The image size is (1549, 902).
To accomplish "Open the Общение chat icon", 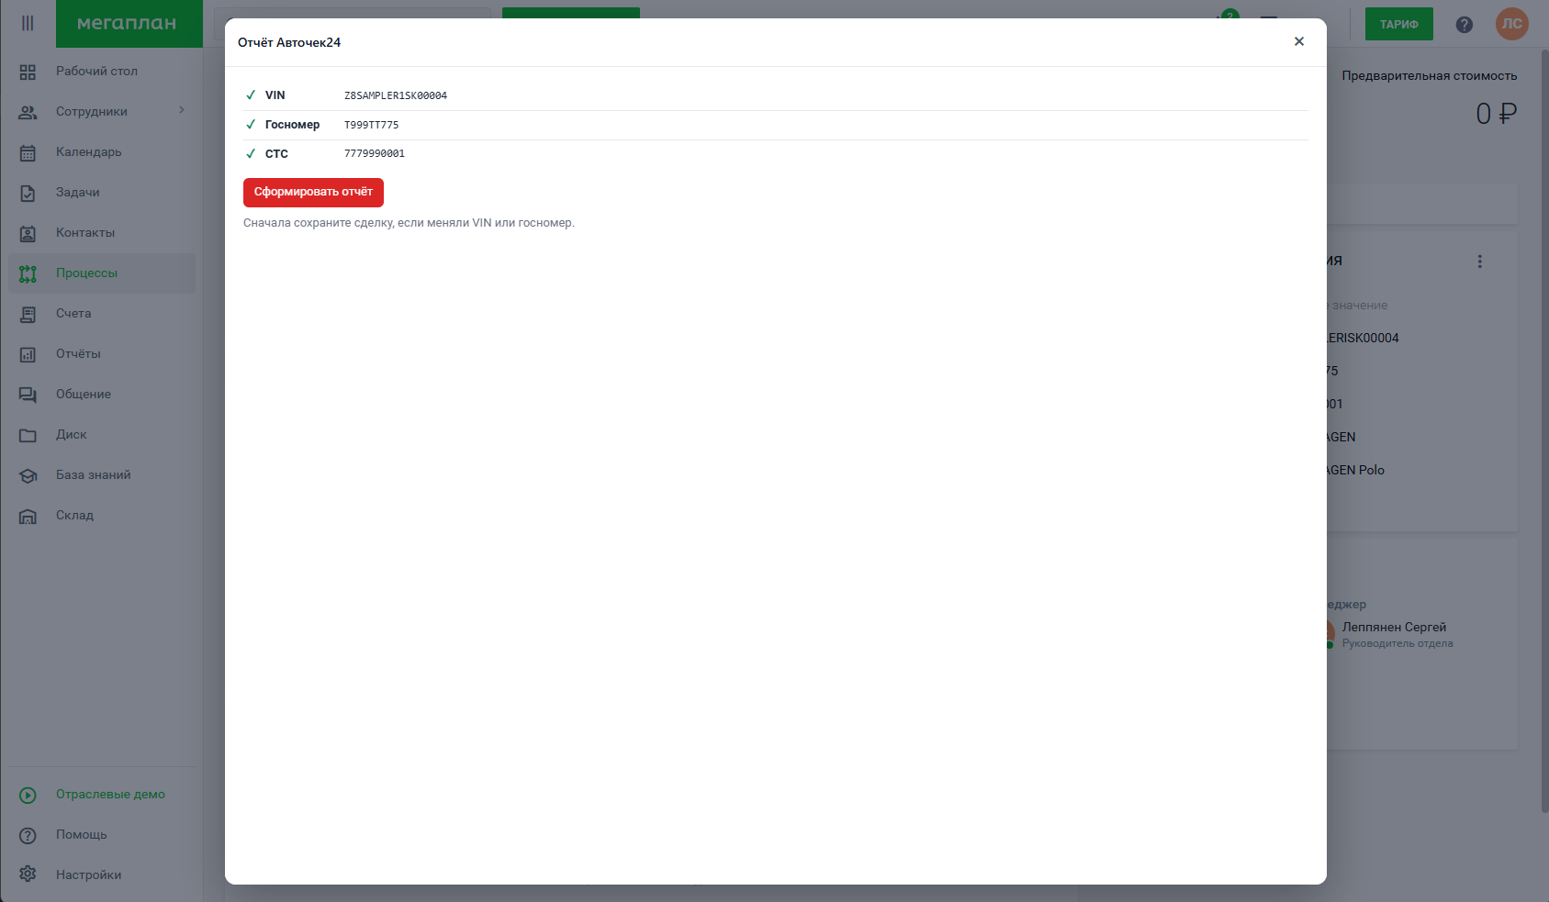I will pos(28,395).
